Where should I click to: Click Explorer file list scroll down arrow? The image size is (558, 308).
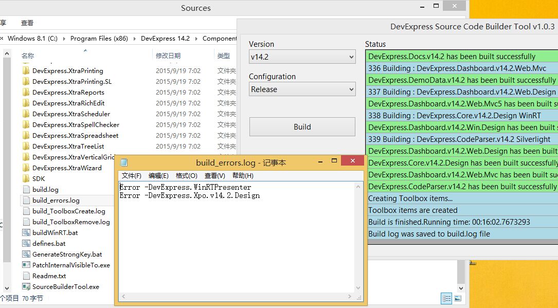tap(461, 288)
